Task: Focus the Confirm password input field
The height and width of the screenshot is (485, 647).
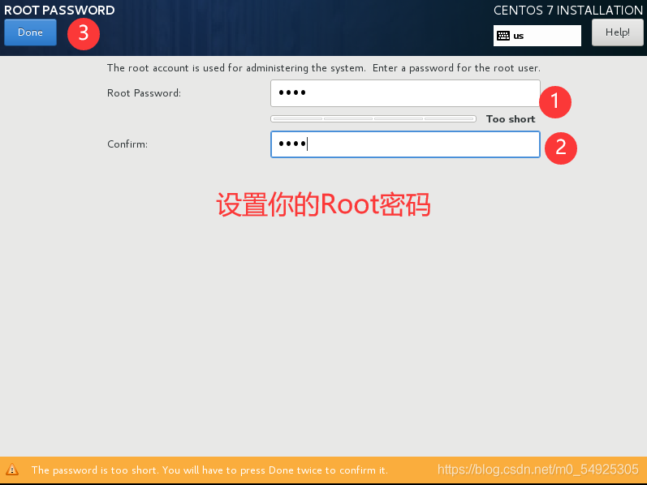Action: [x=405, y=144]
